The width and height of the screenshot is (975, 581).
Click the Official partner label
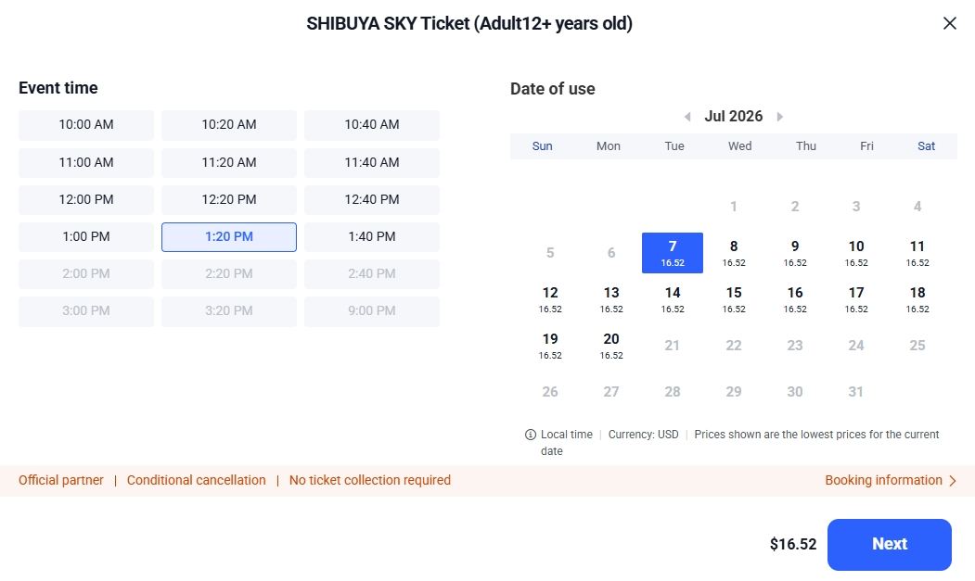pos(61,480)
